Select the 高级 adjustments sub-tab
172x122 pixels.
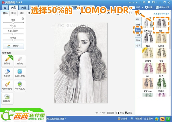click(x=13, y=13)
